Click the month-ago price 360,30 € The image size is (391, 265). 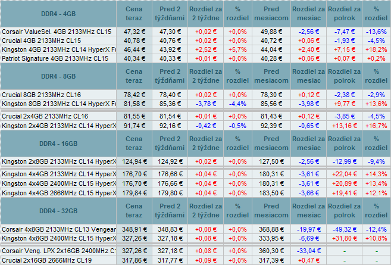pyautogui.click(x=271, y=251)
